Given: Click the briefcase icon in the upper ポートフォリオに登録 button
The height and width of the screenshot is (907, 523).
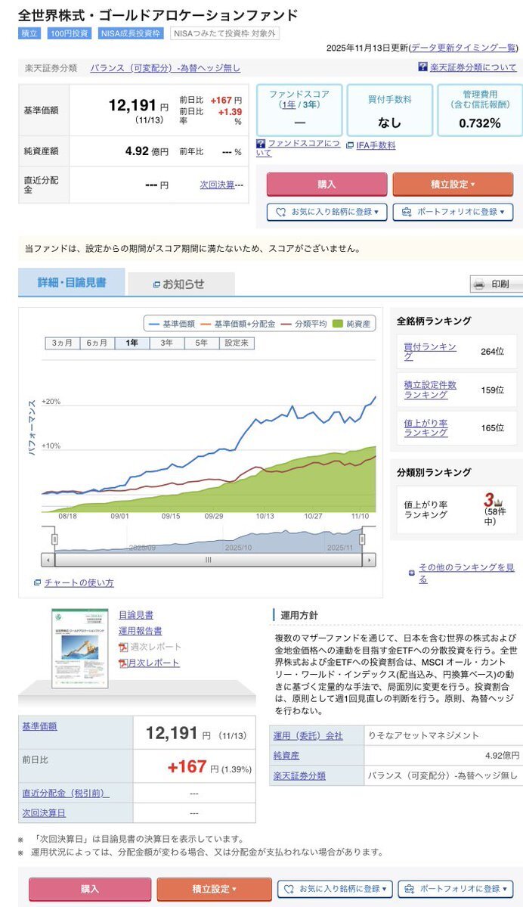Looking at the screenshot, I should click(407, 213).
